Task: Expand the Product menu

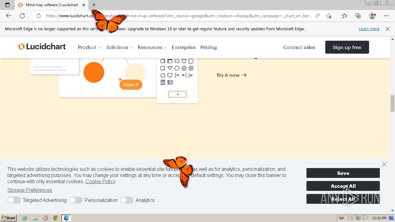Action: click(89, 47)
